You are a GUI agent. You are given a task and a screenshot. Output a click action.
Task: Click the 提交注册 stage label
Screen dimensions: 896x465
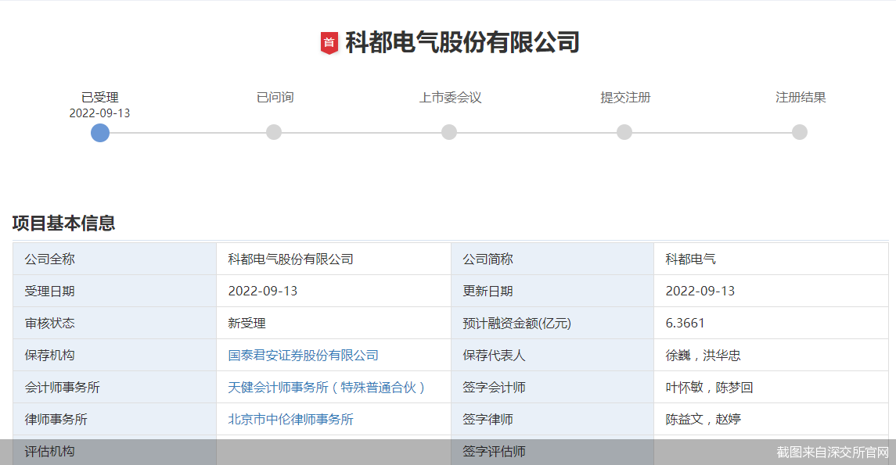pyautogui.click(x=625, y=98)
